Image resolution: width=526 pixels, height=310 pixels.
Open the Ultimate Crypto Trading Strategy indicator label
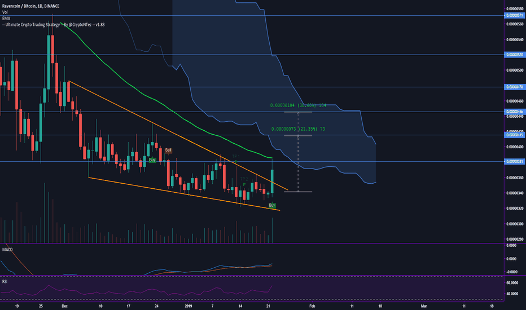click(x=54, y=24)
